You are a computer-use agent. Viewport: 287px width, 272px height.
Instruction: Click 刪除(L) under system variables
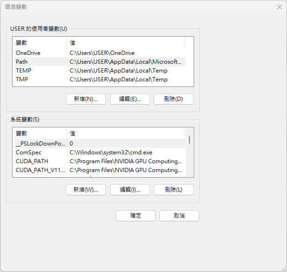174,190
